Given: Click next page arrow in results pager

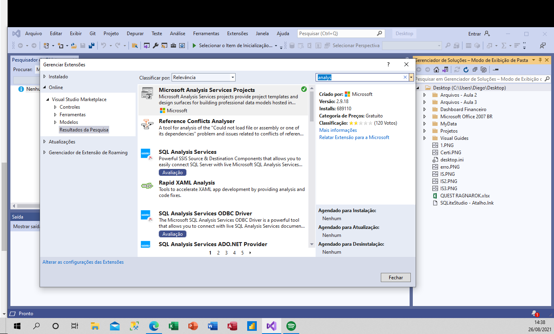Looking at the screenshot, I should (250, 253).
